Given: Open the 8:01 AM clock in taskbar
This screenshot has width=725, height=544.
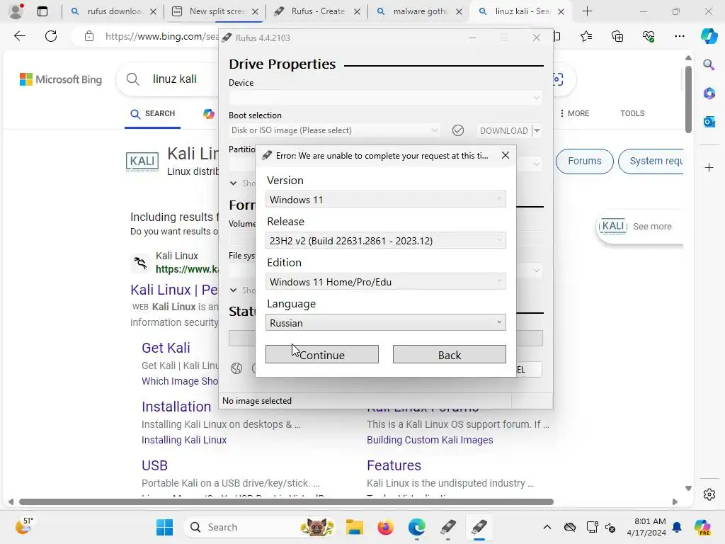Looking at the screenshot, I should (x=646, y=527).
